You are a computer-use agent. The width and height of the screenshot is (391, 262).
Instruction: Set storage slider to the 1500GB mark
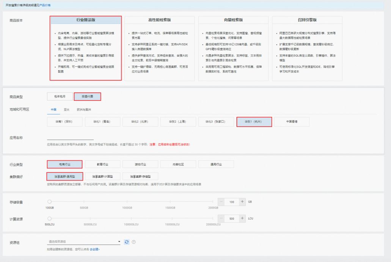[x=170, y=201]
